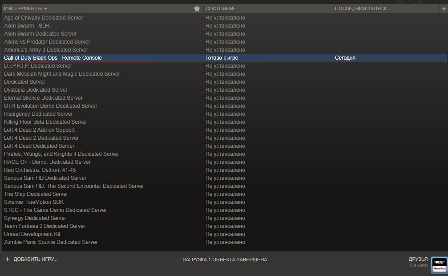Image resolution: width=448 pixels, height=276 pixels.
Task: Select Left 4 Dead 2 Add-on Support
Action: (x=39, y=130)
